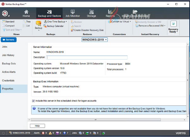Switch to Backup and Restore tab
This screenshot has width=190, height=137.
click(49, 14)
